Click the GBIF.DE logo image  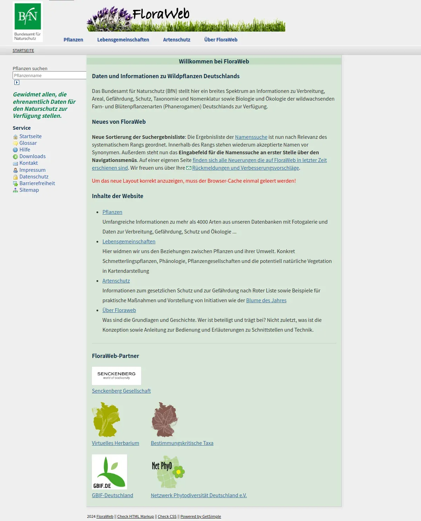(109, 472)
